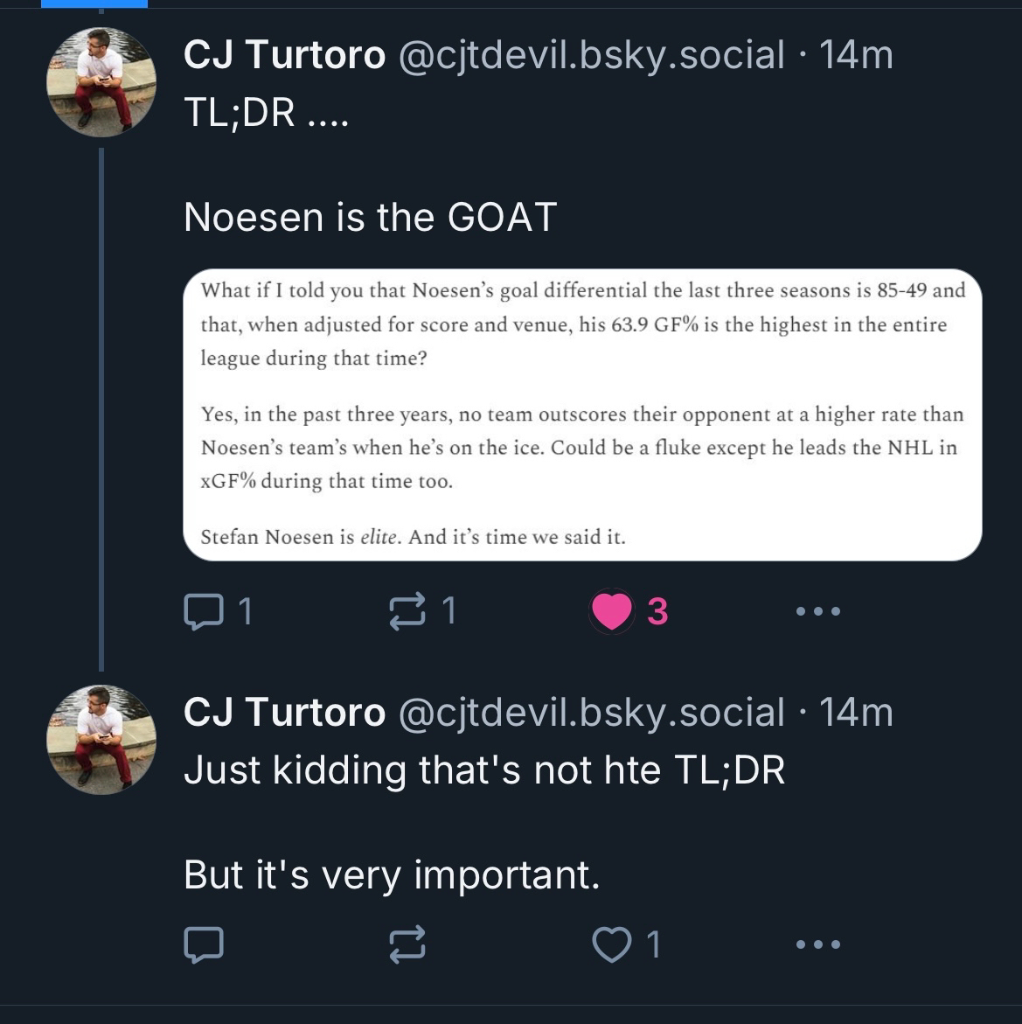Click the CJ Turtoro name on the first post
This screenshot has width=1022, height=1024.
point(284,55)
